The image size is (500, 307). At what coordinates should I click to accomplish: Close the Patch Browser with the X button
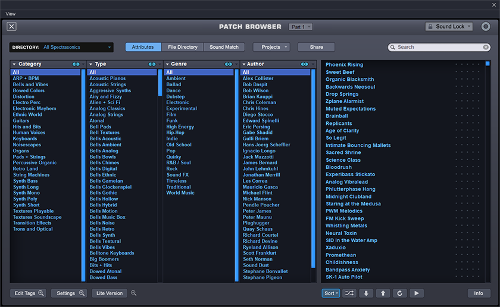(x=11, y=26)
